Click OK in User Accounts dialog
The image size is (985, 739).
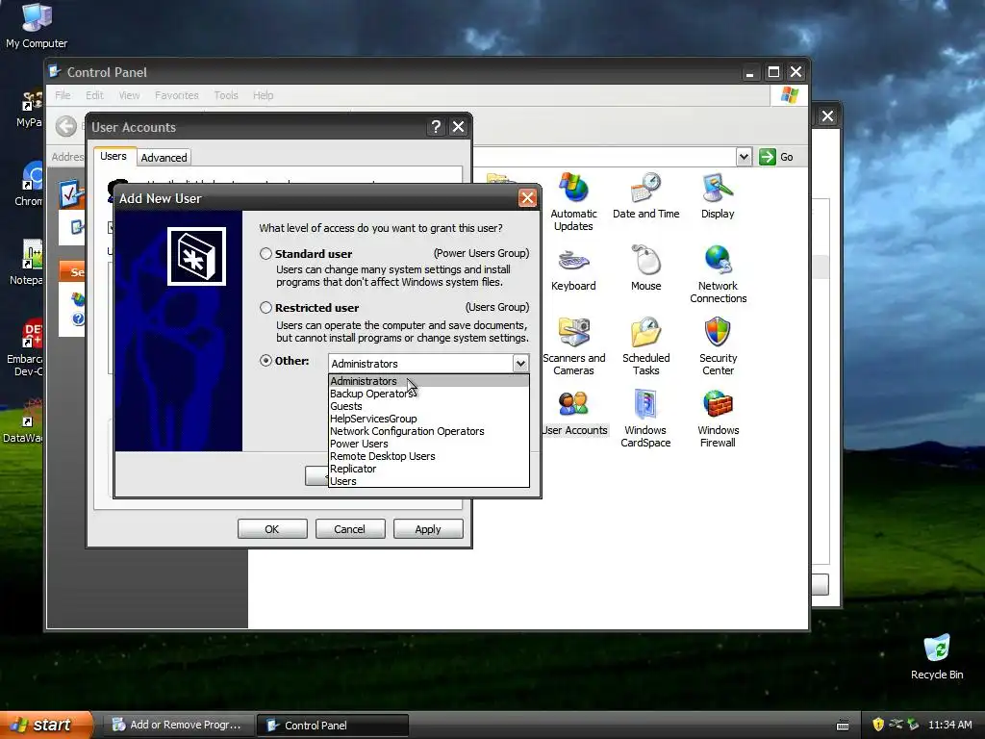coord(272,529)
